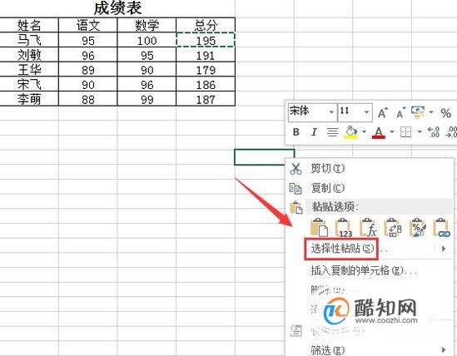
Task: Increase font size with large A icon
Action: (383, 112)
